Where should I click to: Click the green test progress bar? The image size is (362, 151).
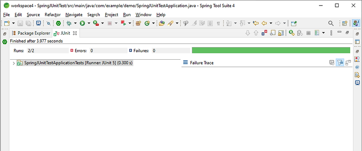tap(271, 50)
